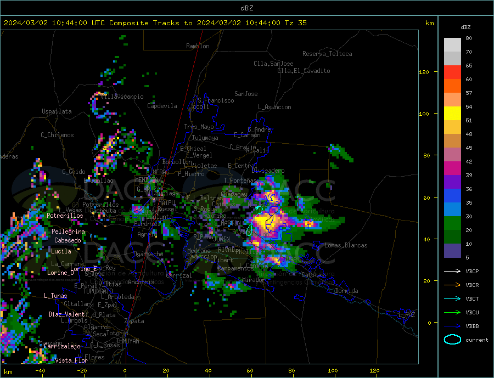Pick the green 20-30 dBZ swatch
Viewport: 494px width, 378px height.
452,223
